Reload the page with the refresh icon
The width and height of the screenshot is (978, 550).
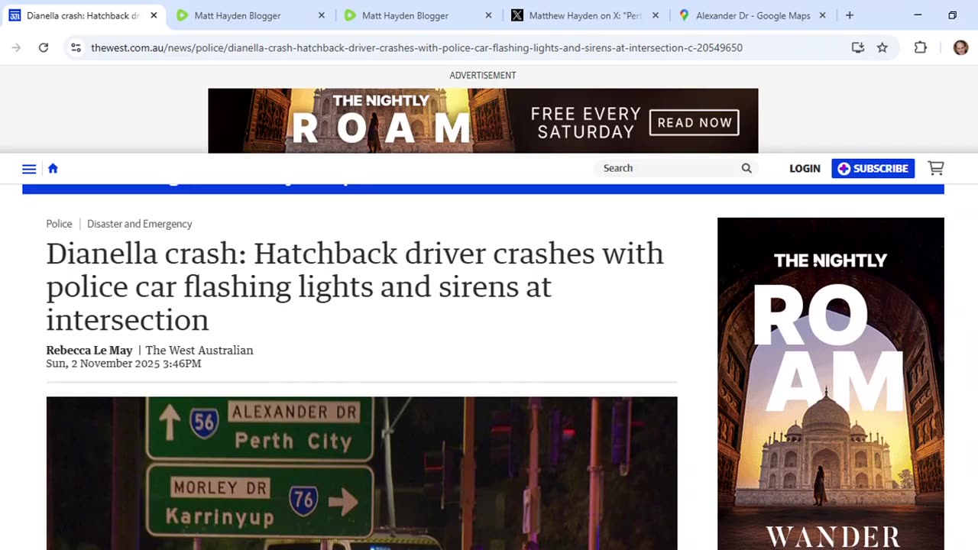coord(44,47)
